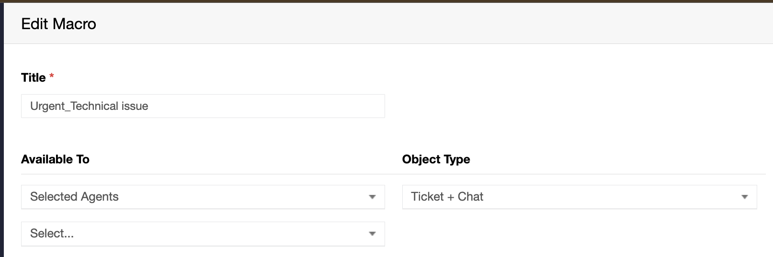Click the "Ticket + Chat" value text
773x257 pixels.
[x=447, y=197]
